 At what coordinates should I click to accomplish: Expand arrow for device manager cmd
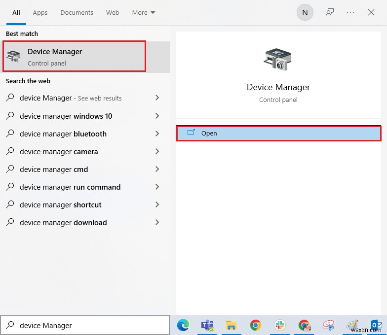click(x=157, y=169)
